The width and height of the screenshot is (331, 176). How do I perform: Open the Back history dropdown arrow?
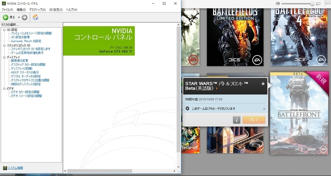[x=19, y=17]
